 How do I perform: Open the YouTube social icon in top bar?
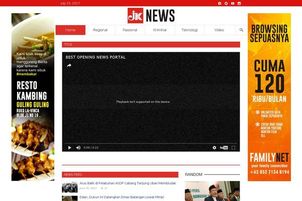pyautogui.click(x=233, y=4)
